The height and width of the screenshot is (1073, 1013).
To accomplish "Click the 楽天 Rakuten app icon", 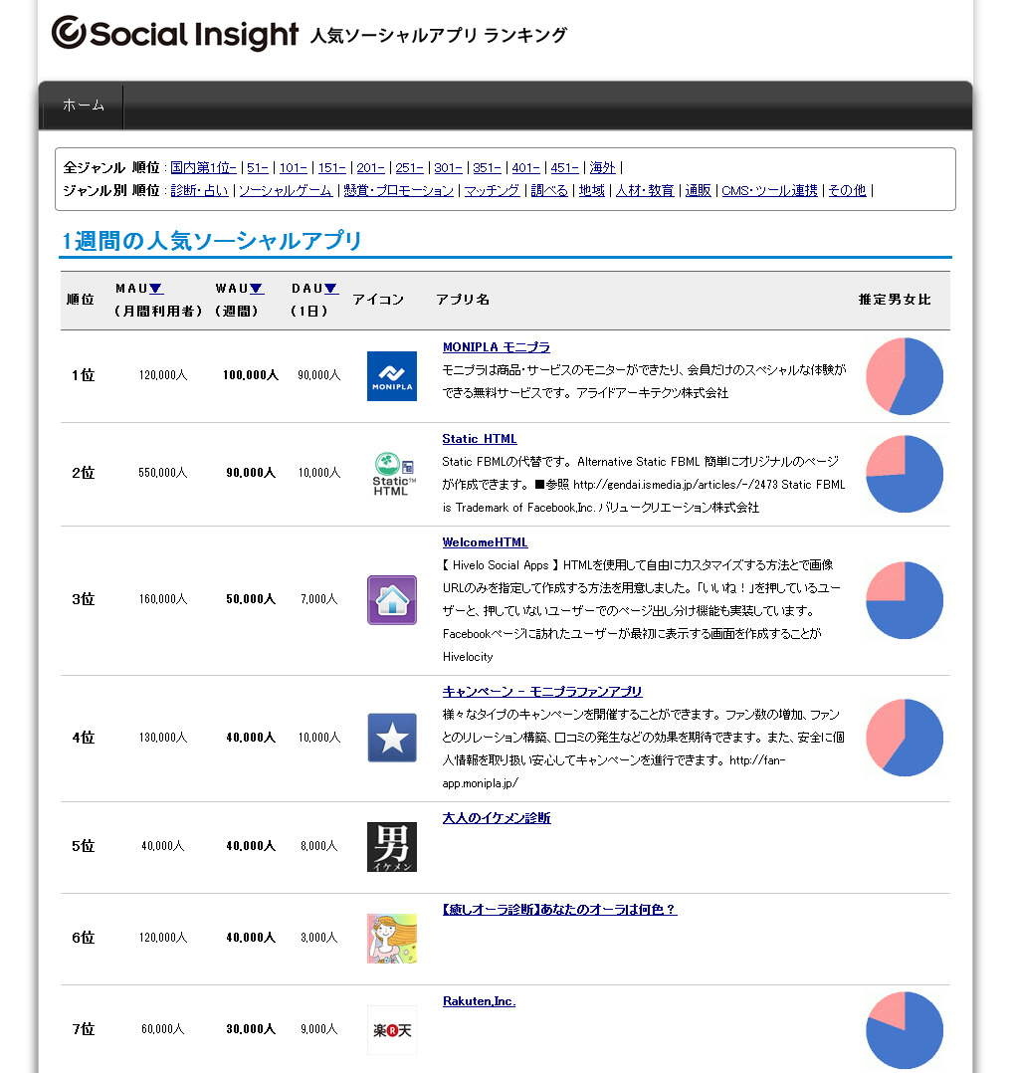I will coord(392,1030).
